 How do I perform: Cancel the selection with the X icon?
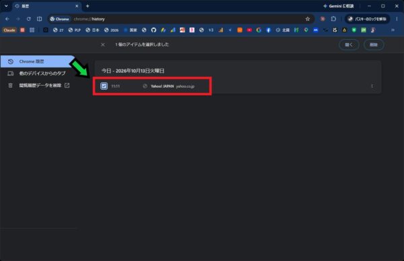coord(103,45)
